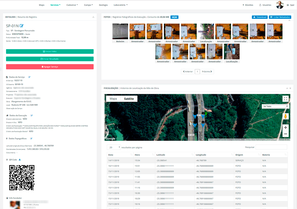297x209 pixels.
Task: Enter fullscreen map view
Action: pos(285,99)
